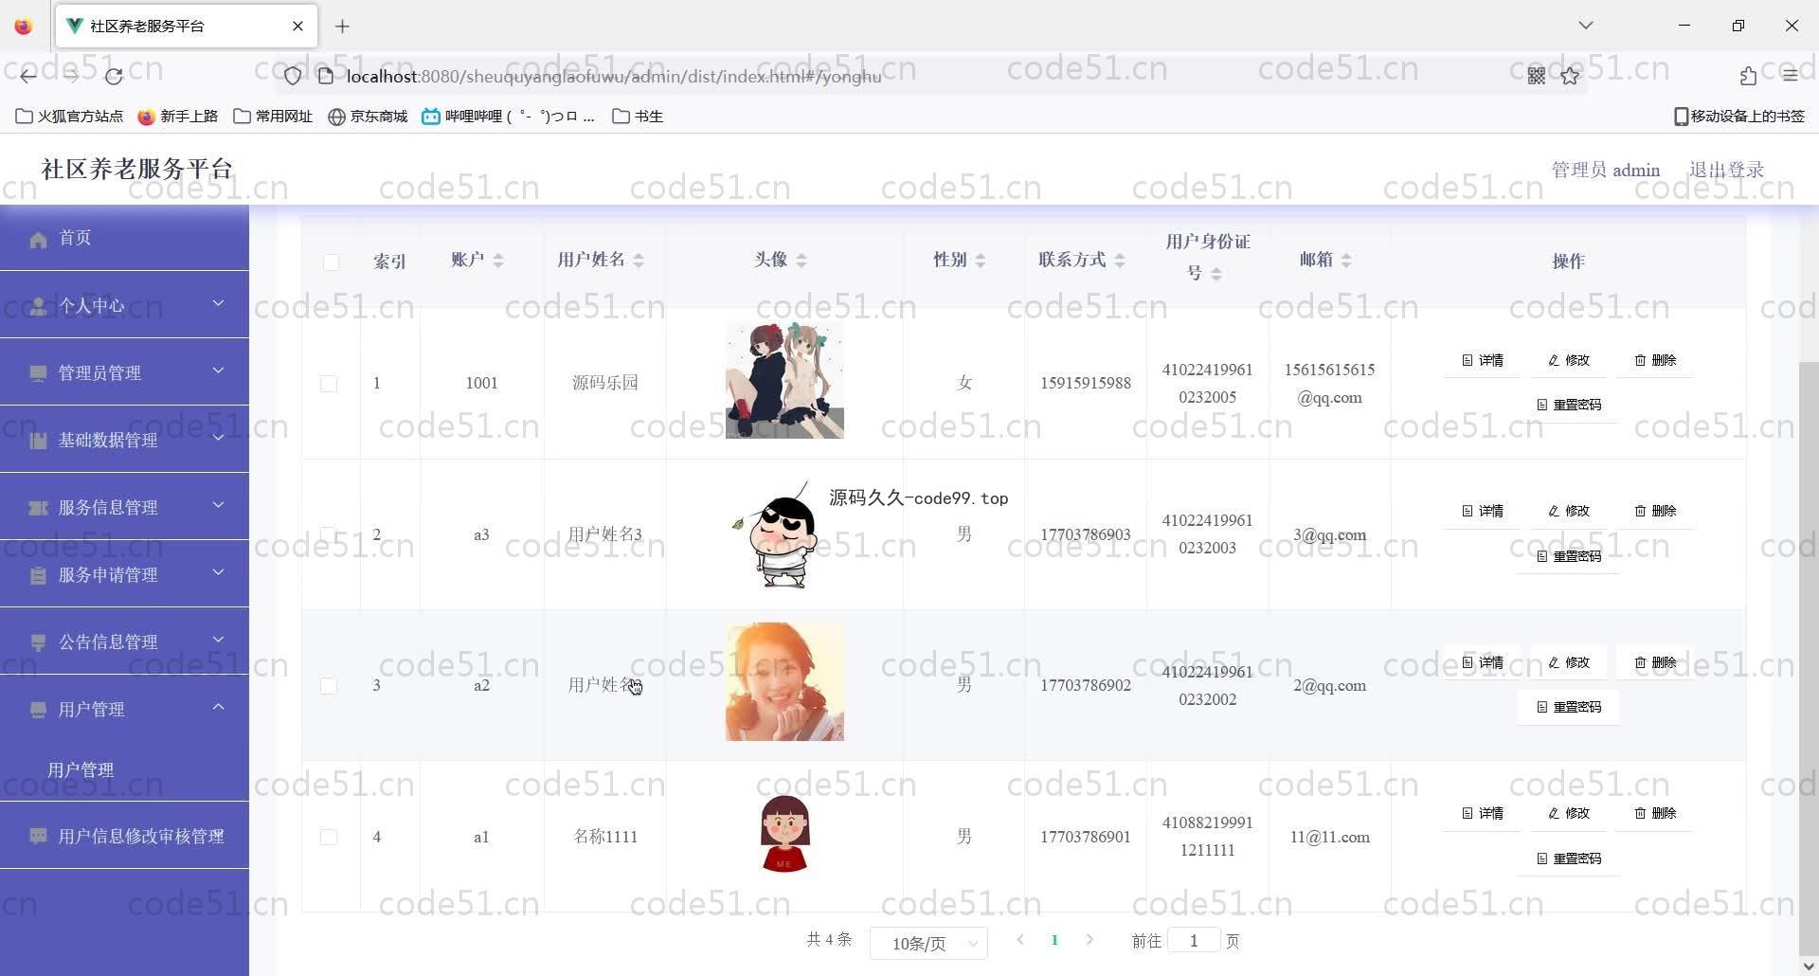This screenshot has height=976, width=1819.
Task: View 详情 for user 源码乐园
Action: (x=1483, y=360)
